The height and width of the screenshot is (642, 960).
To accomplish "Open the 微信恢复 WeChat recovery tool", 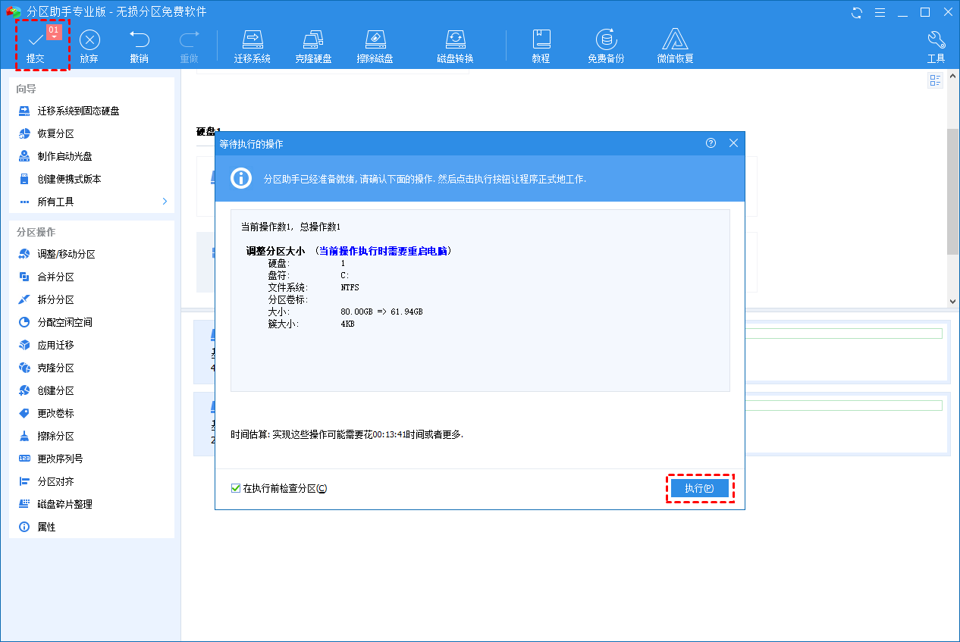I will point(675,40).
